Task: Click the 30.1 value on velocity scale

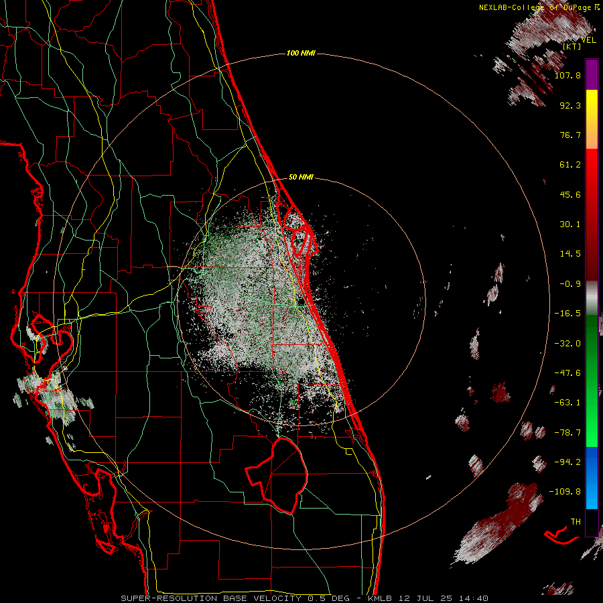Action: tap(570, 224)
